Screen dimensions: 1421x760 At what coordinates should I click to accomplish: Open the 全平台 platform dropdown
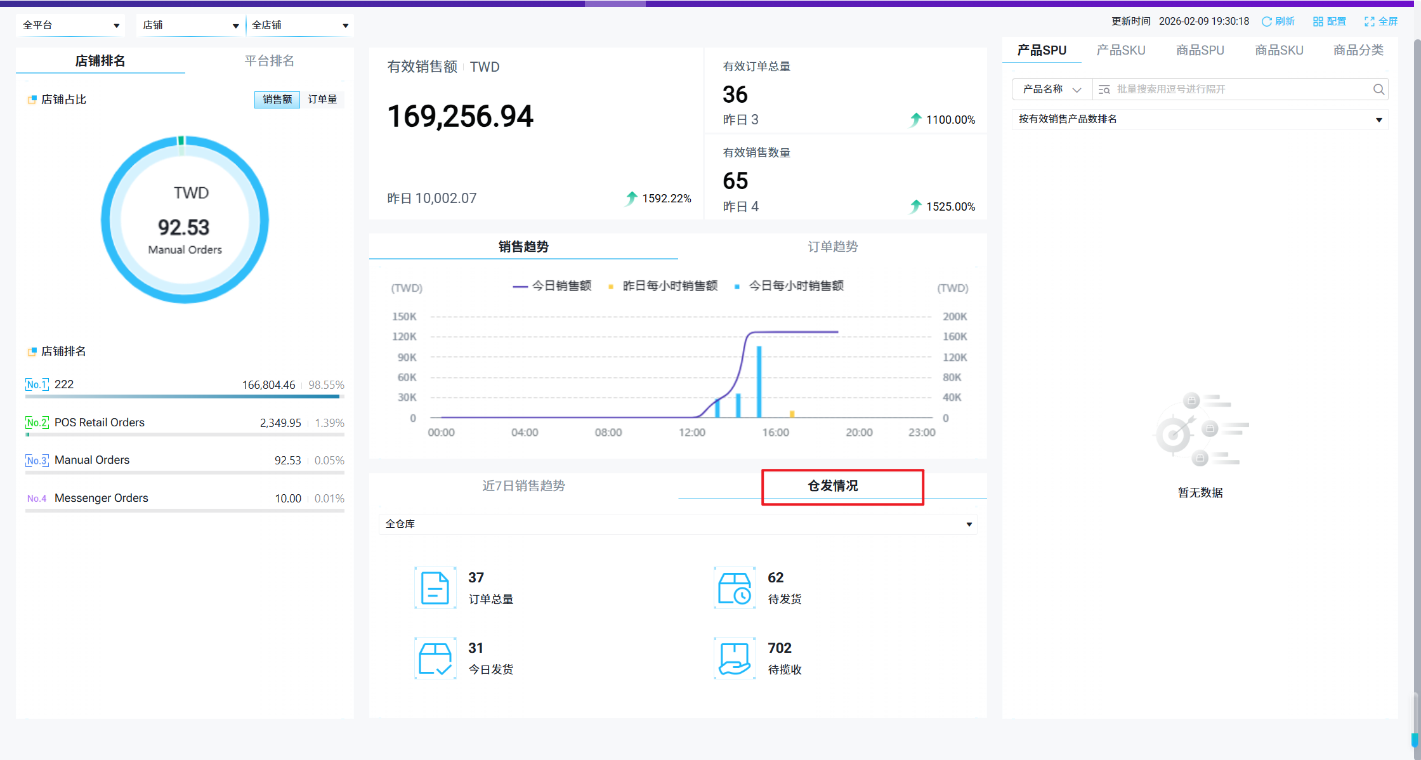point(70,25)
